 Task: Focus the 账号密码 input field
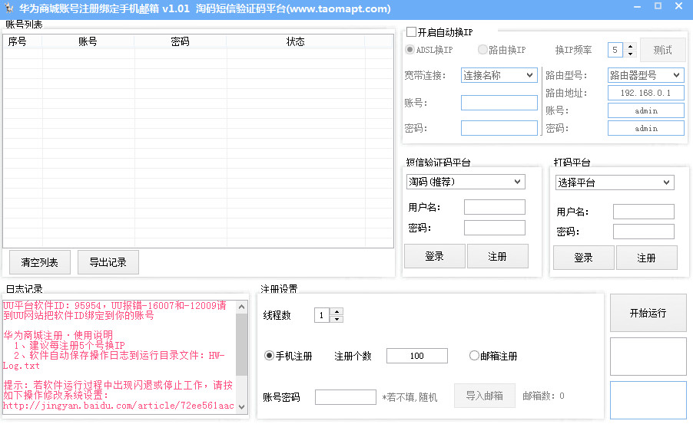(346, 397)
